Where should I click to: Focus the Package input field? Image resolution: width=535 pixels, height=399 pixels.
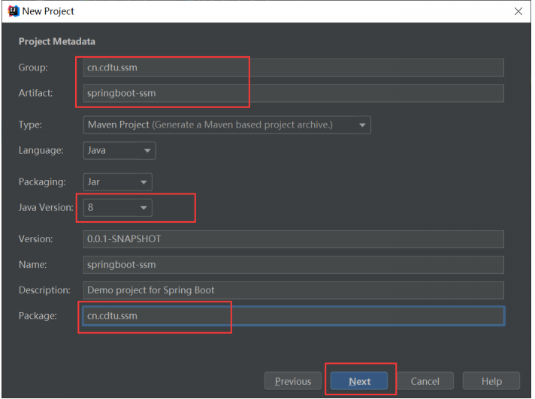293,316
